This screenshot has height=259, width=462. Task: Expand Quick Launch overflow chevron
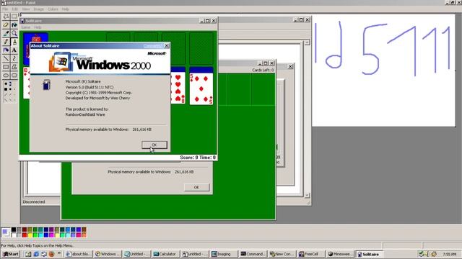click(x=59, y=253)
